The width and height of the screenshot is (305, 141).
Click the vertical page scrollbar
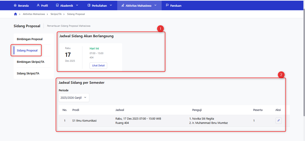(304, 62)
